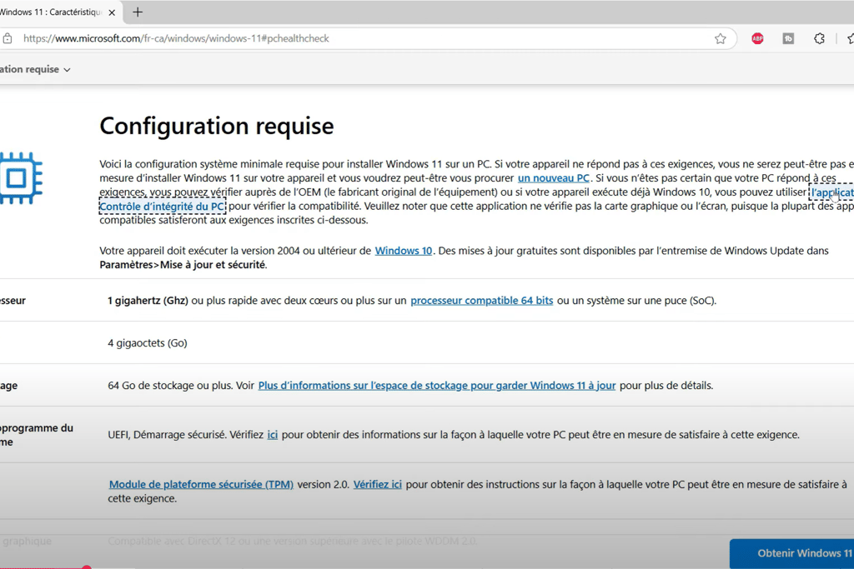Open the 'Windows 10' link
Image resolution: width=854 pixels, height=569 pixels.
(404, 251)
